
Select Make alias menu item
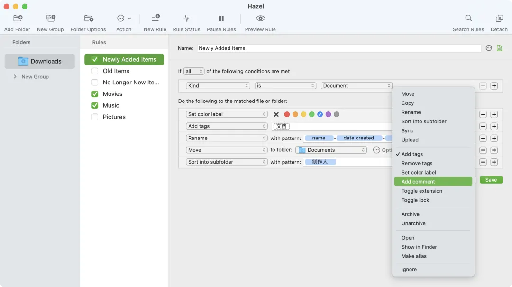click(433, 256)
